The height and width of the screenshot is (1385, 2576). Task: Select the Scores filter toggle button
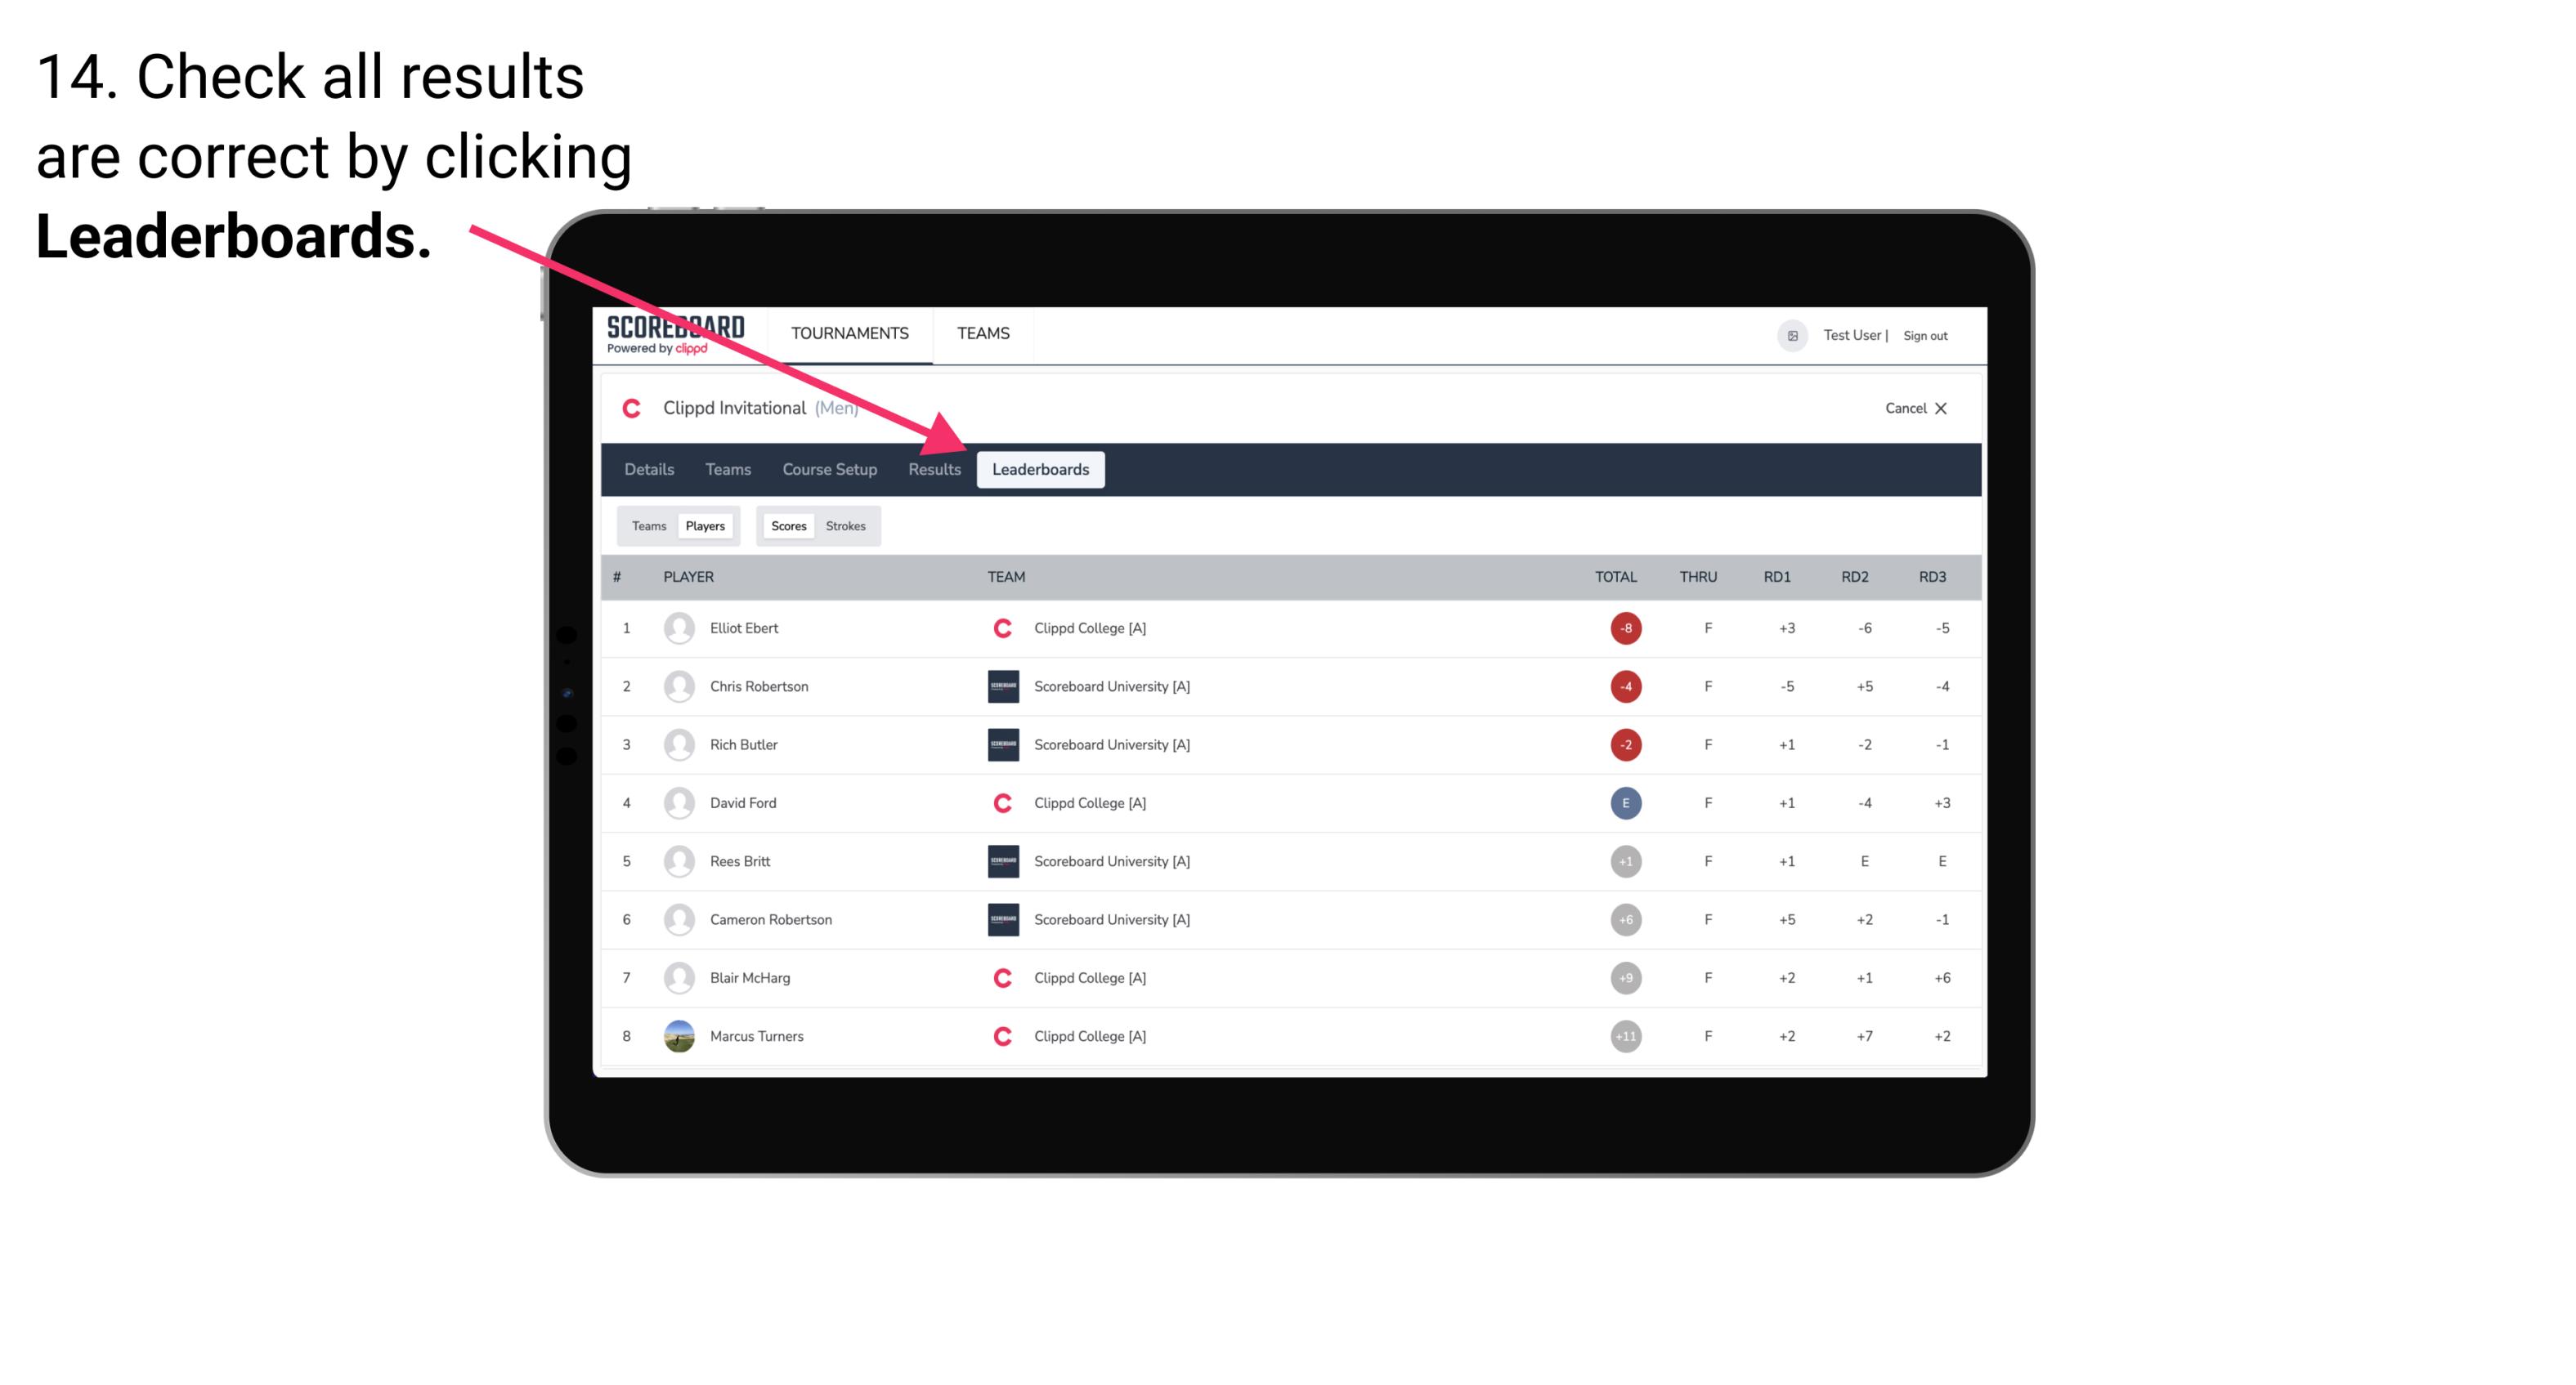(788, 525)
